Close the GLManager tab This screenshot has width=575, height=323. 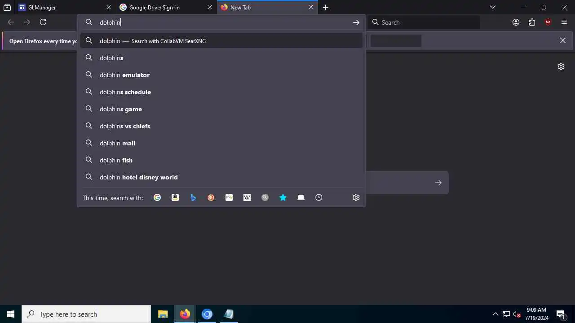pyautogui.click(x=109, y=7)
